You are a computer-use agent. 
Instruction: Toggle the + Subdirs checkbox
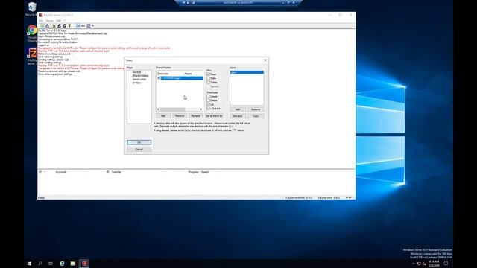point(209,108)
